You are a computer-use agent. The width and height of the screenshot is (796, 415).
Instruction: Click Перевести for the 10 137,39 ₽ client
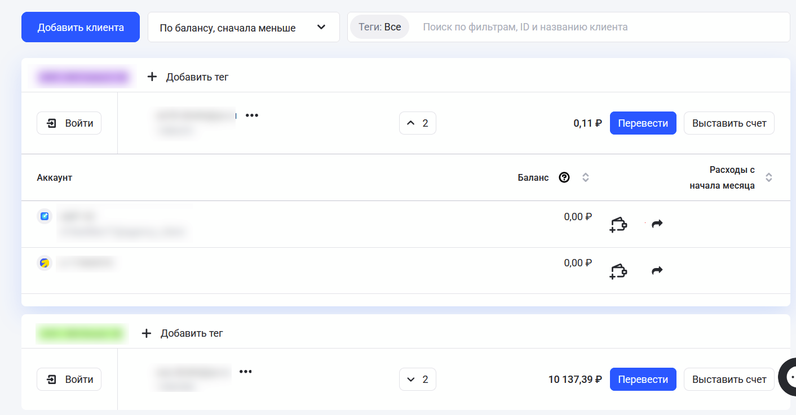click(x=643, y=379)
